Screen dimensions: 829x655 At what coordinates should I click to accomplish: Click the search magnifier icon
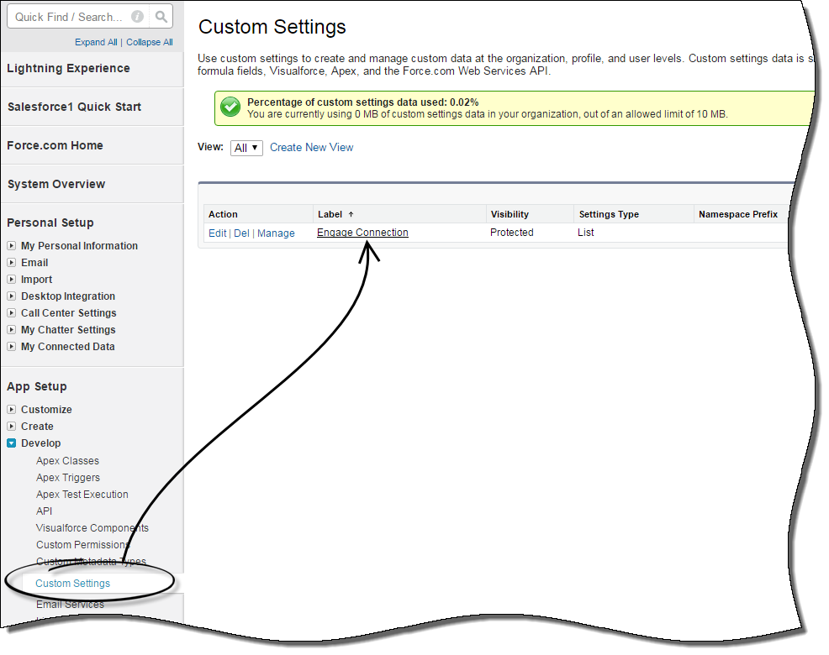(x=161, y=17)
